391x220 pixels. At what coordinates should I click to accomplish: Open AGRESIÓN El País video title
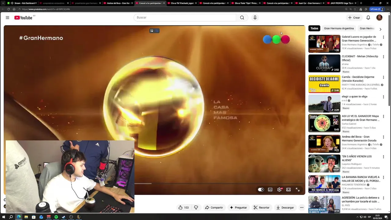(x=361, y=200)
